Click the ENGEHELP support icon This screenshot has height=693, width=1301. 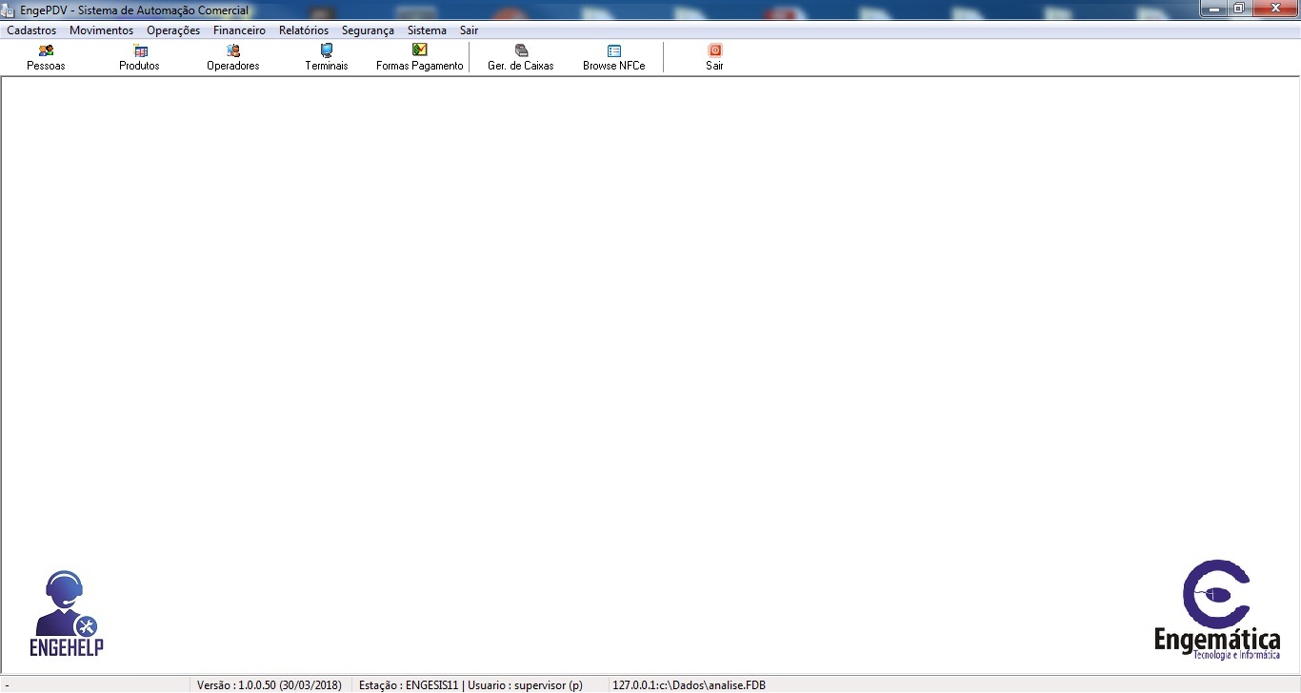point(66,613)
